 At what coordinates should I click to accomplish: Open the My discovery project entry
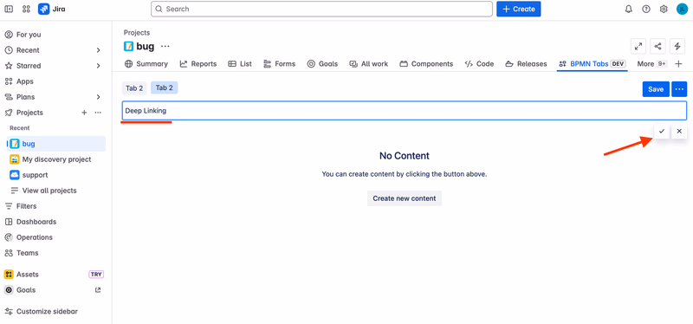56,159
